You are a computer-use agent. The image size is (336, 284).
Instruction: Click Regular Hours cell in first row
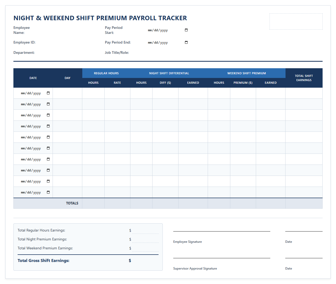[x=93, y=93]
